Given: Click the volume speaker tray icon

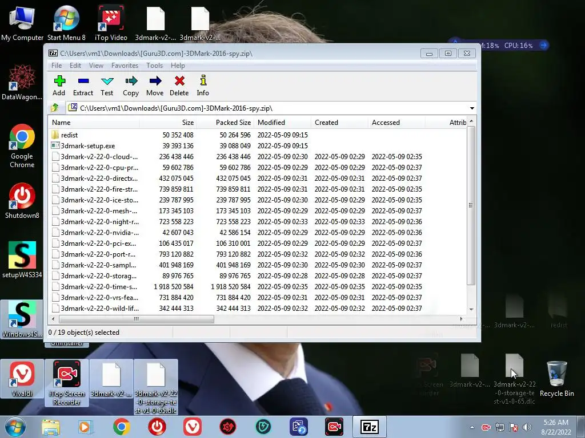Looking at the screenshot, I should pos(527,427).
